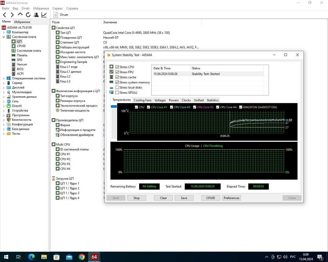Click the Избранное sidebar tab
Viewport: 328px width, 262px height.
[x=22, y=22]
